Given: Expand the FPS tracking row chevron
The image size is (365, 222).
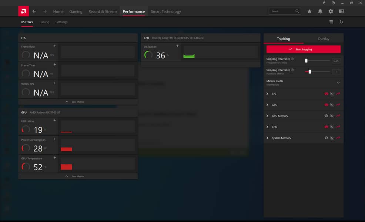Looking at the screenshot, I should 267,94.
